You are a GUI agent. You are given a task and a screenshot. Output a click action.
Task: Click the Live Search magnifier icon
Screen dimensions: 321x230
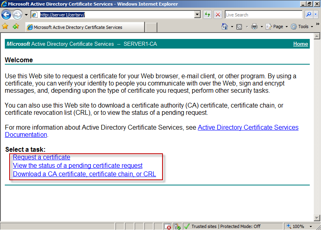[309, 15]
